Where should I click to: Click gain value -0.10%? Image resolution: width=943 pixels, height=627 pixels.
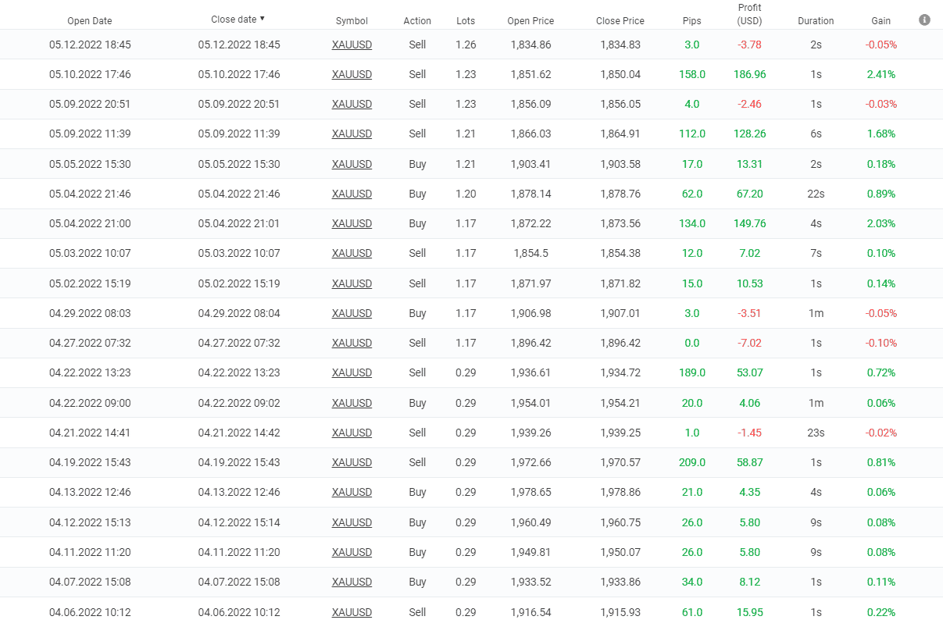click(881, 343)
